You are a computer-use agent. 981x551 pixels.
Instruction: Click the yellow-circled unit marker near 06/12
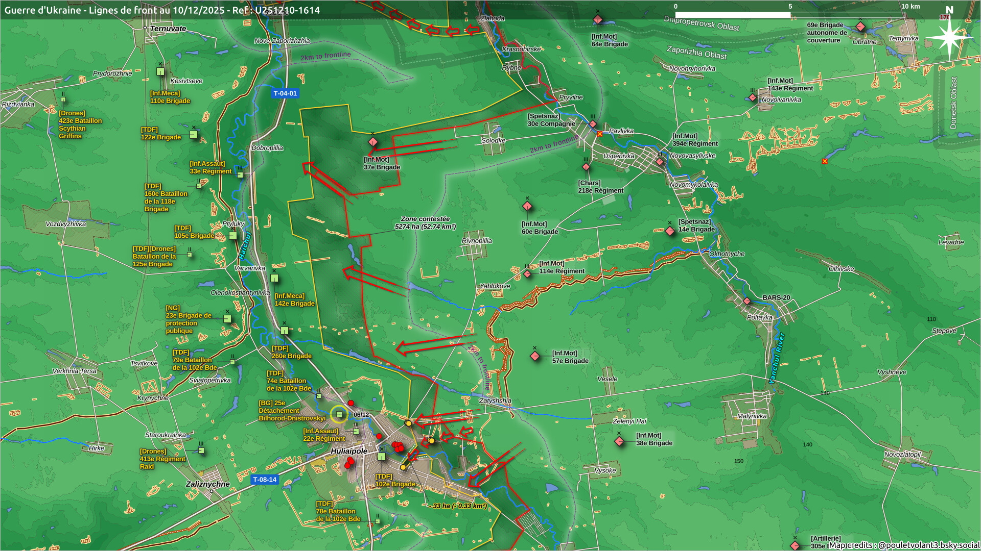point(339,414)
